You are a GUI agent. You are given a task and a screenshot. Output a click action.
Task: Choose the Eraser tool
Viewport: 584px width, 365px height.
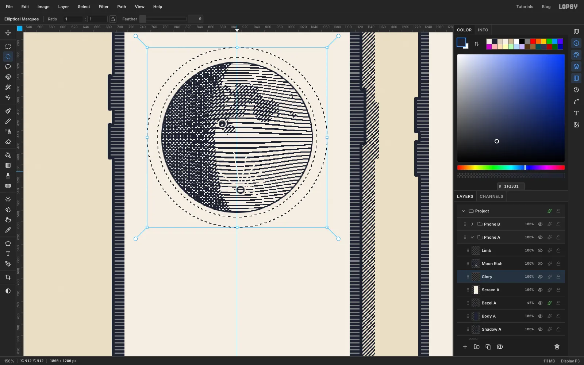[8, 142]
